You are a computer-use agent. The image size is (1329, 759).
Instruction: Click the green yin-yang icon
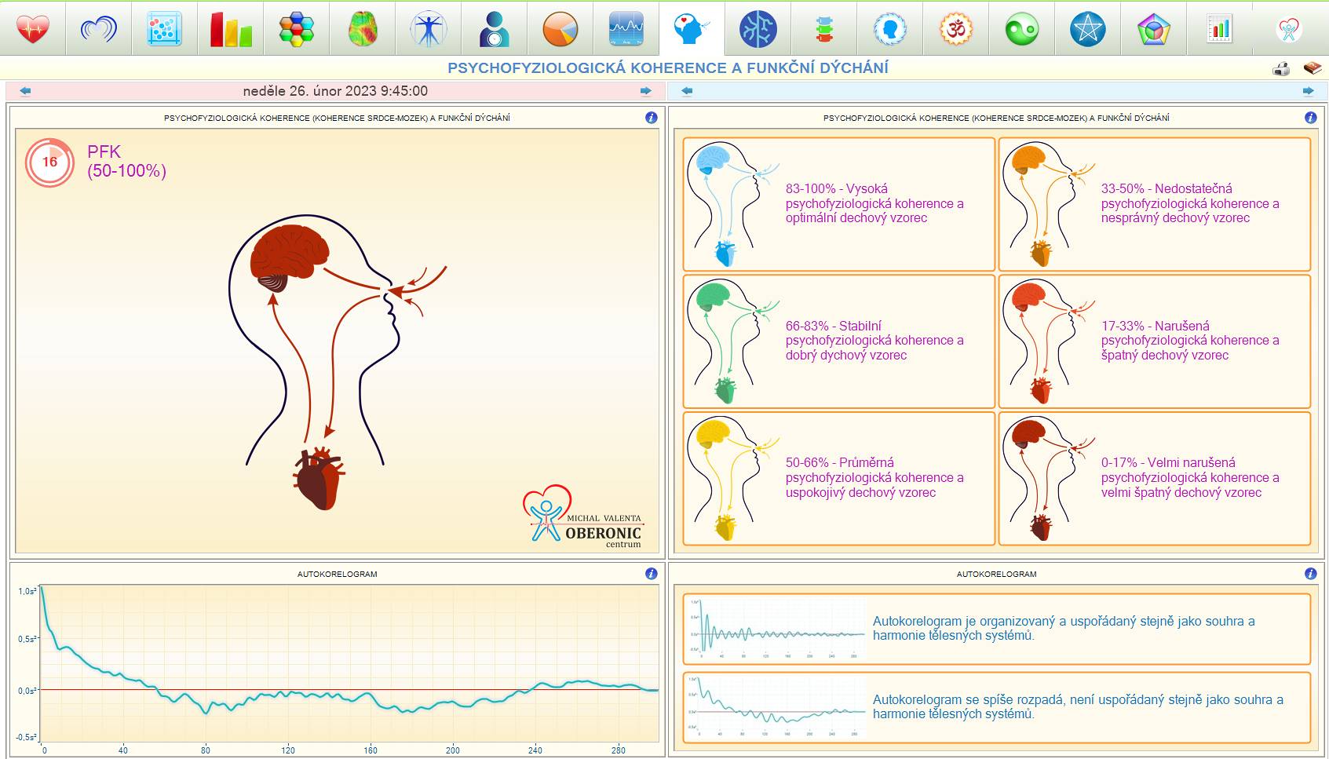click(1022, 29)
